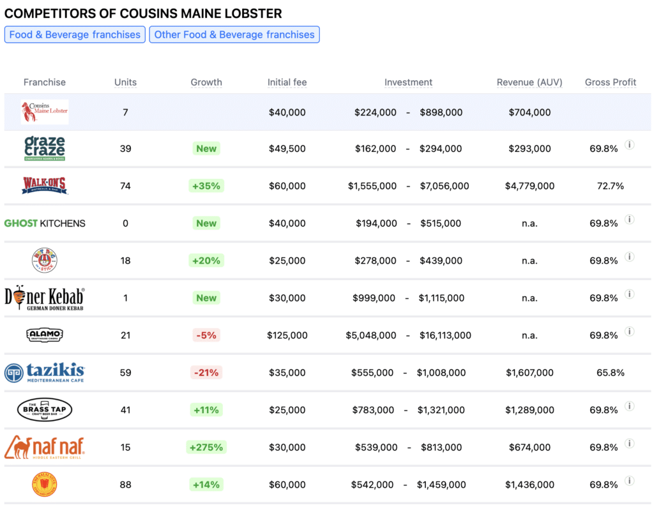Open the German Doner Kebab logo
Image resolution: width=654 pixels, height=512 pixels.
45,297
